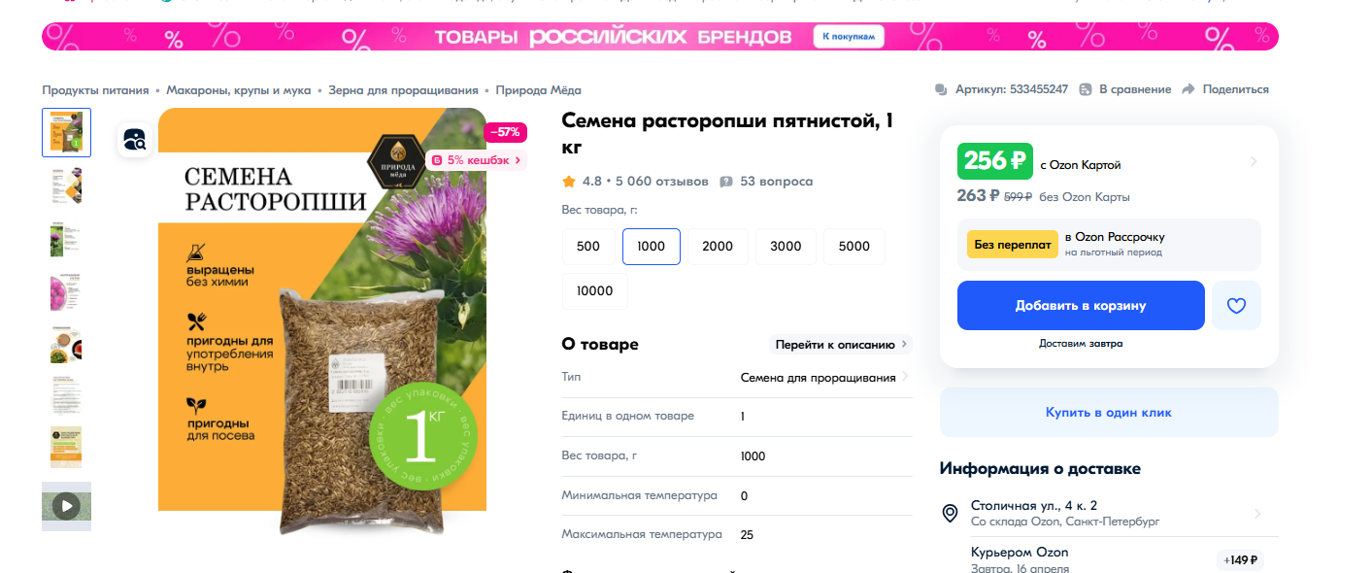Image resolution: width=1372 pixels, height=573 pixels.
Task: Click the heart favorite icon button
Action: point(1236,306)
